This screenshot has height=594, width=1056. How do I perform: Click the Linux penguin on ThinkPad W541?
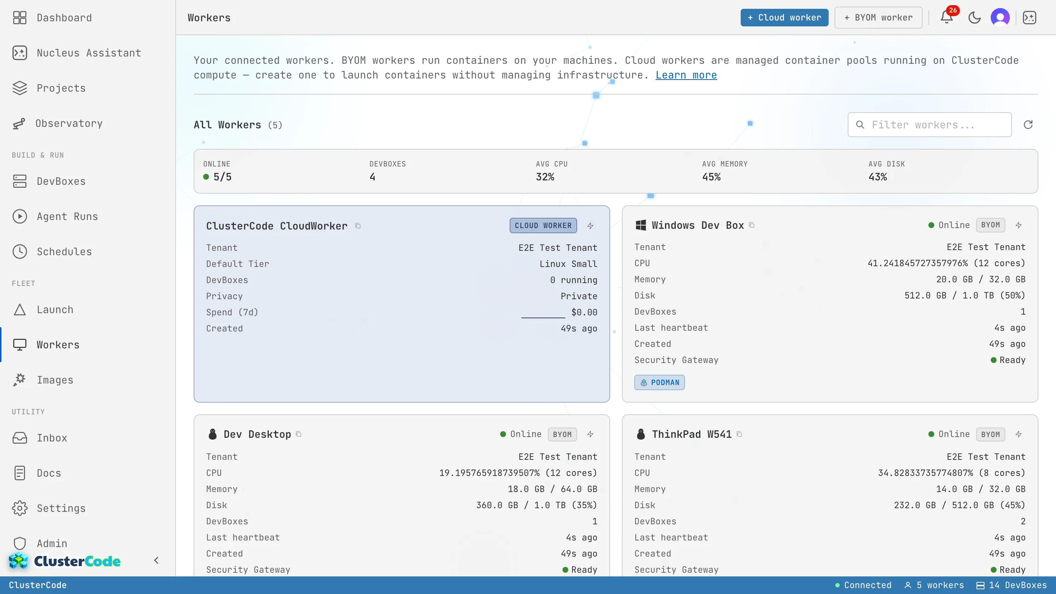(641, 434)
